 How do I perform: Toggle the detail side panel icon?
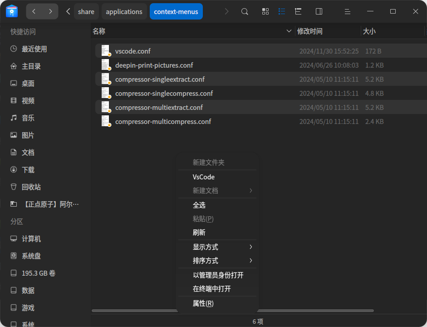point(319,11)
